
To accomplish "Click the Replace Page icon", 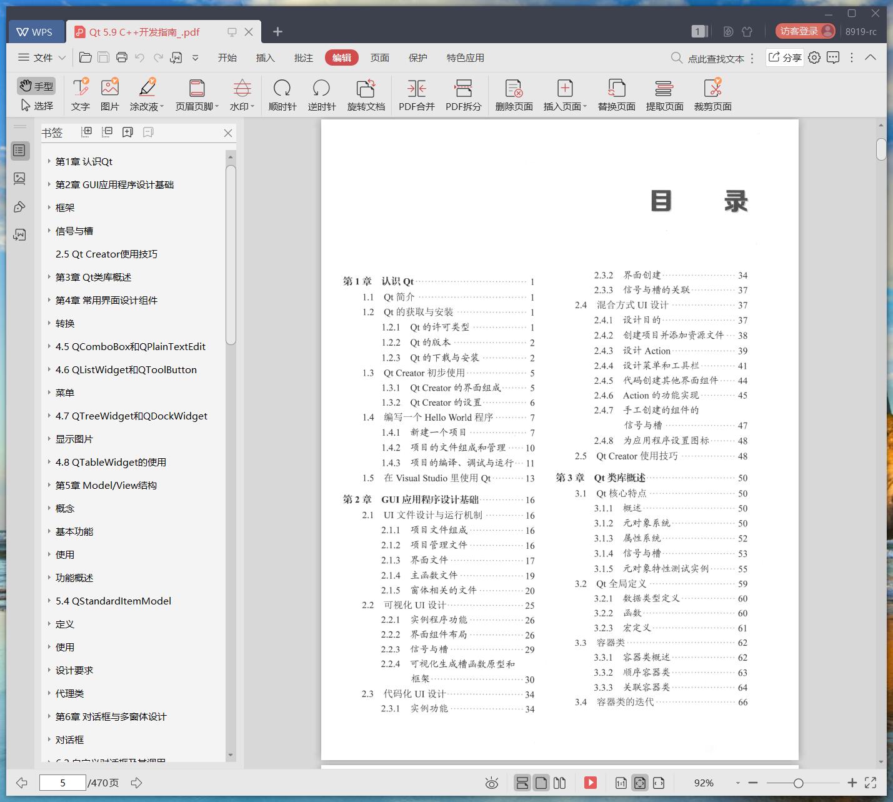I will (617, 88).
